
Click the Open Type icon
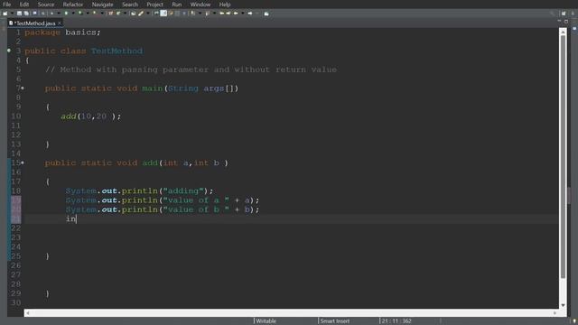pyautogui.click(x=133, y=14)
